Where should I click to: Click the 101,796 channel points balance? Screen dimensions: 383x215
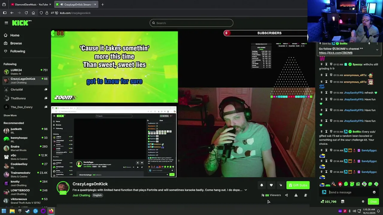(328, 202)
